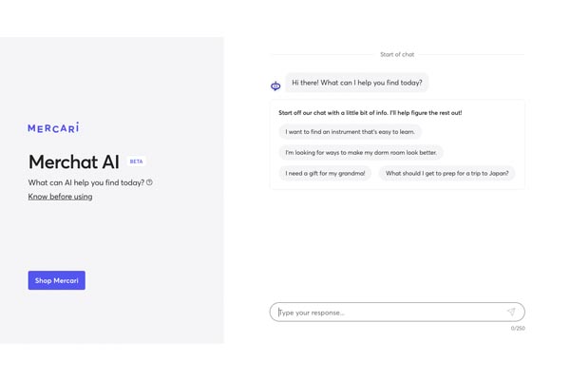Click the BETA badge
This screenshot has height=380, width=570.
(x=136, y=161)
